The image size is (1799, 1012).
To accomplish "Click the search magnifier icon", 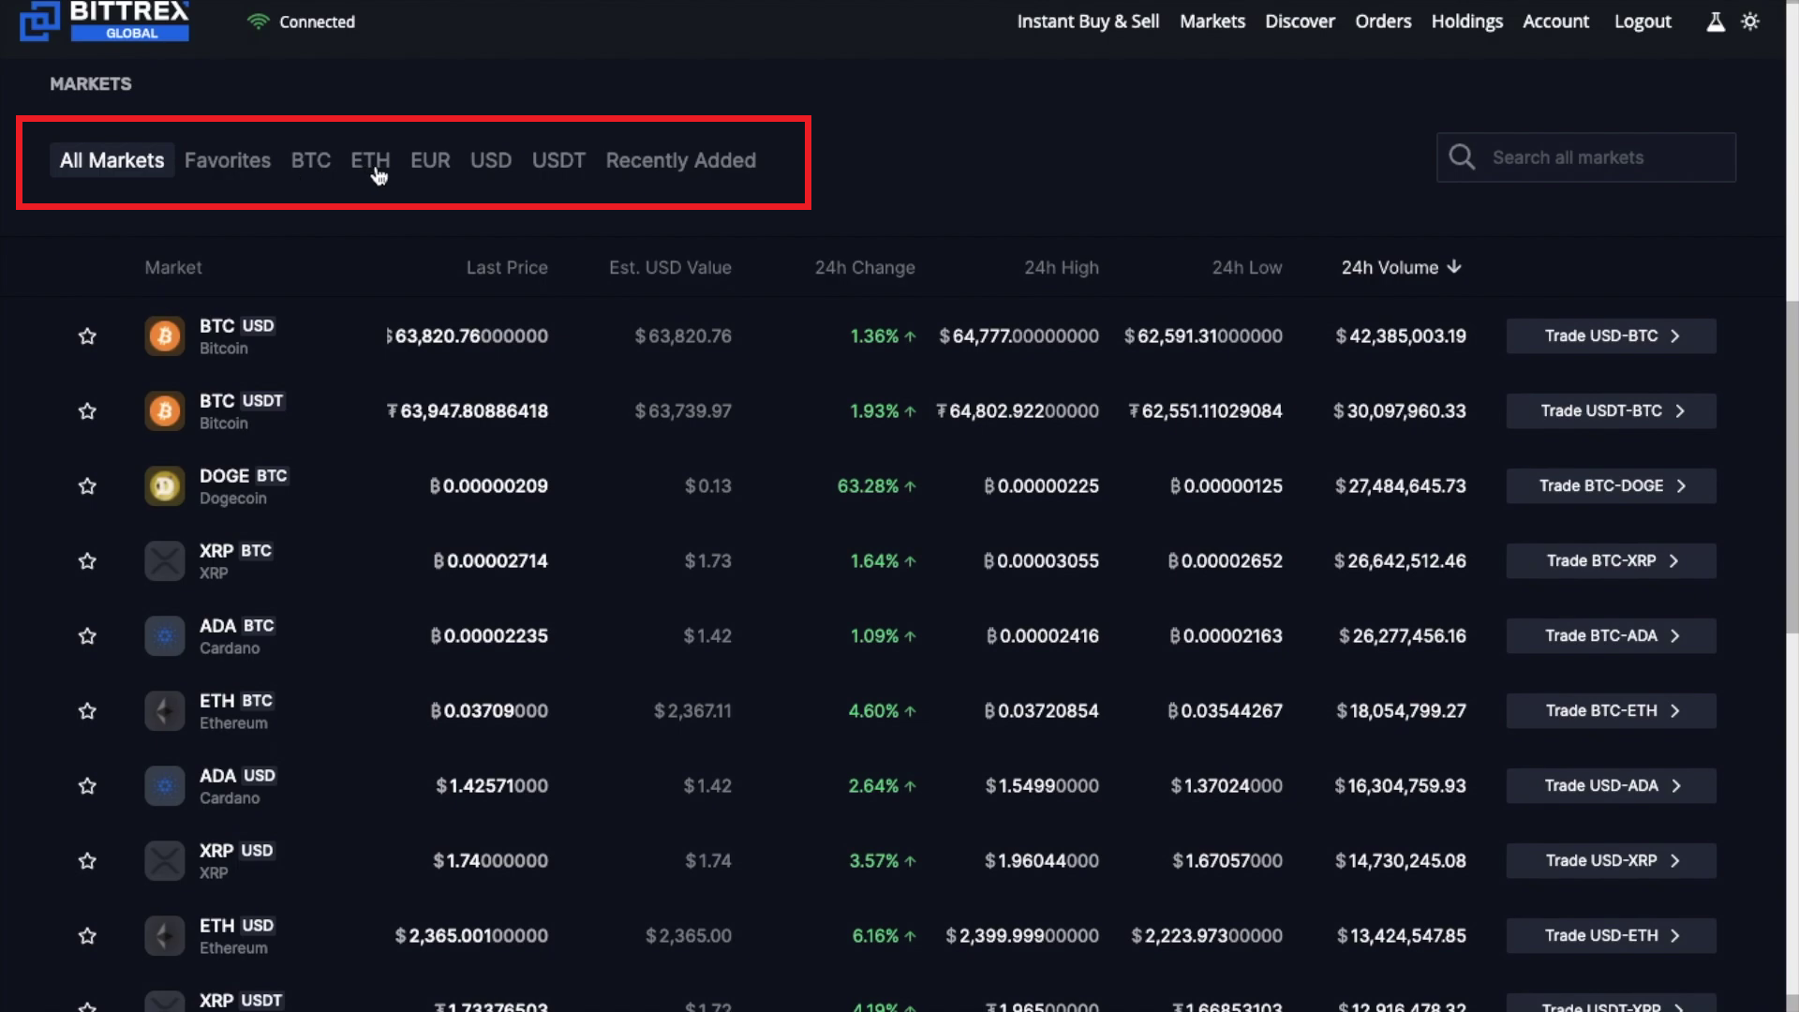I will (x=1462, y=156).
